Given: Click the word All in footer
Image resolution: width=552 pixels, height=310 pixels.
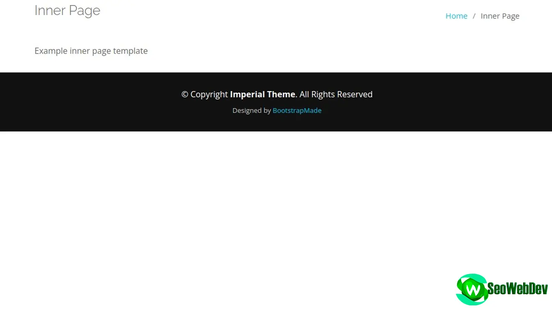Looking at the screenshot, I should tap(304, 94).
